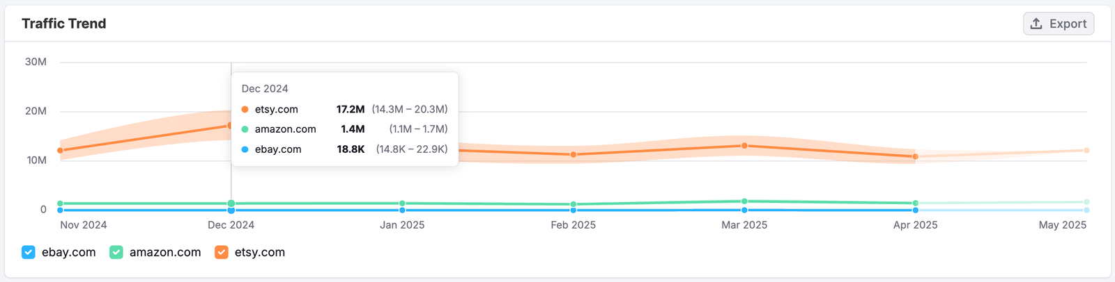Select the etsy.com Nov 2024 data point

tap(60, 150)
